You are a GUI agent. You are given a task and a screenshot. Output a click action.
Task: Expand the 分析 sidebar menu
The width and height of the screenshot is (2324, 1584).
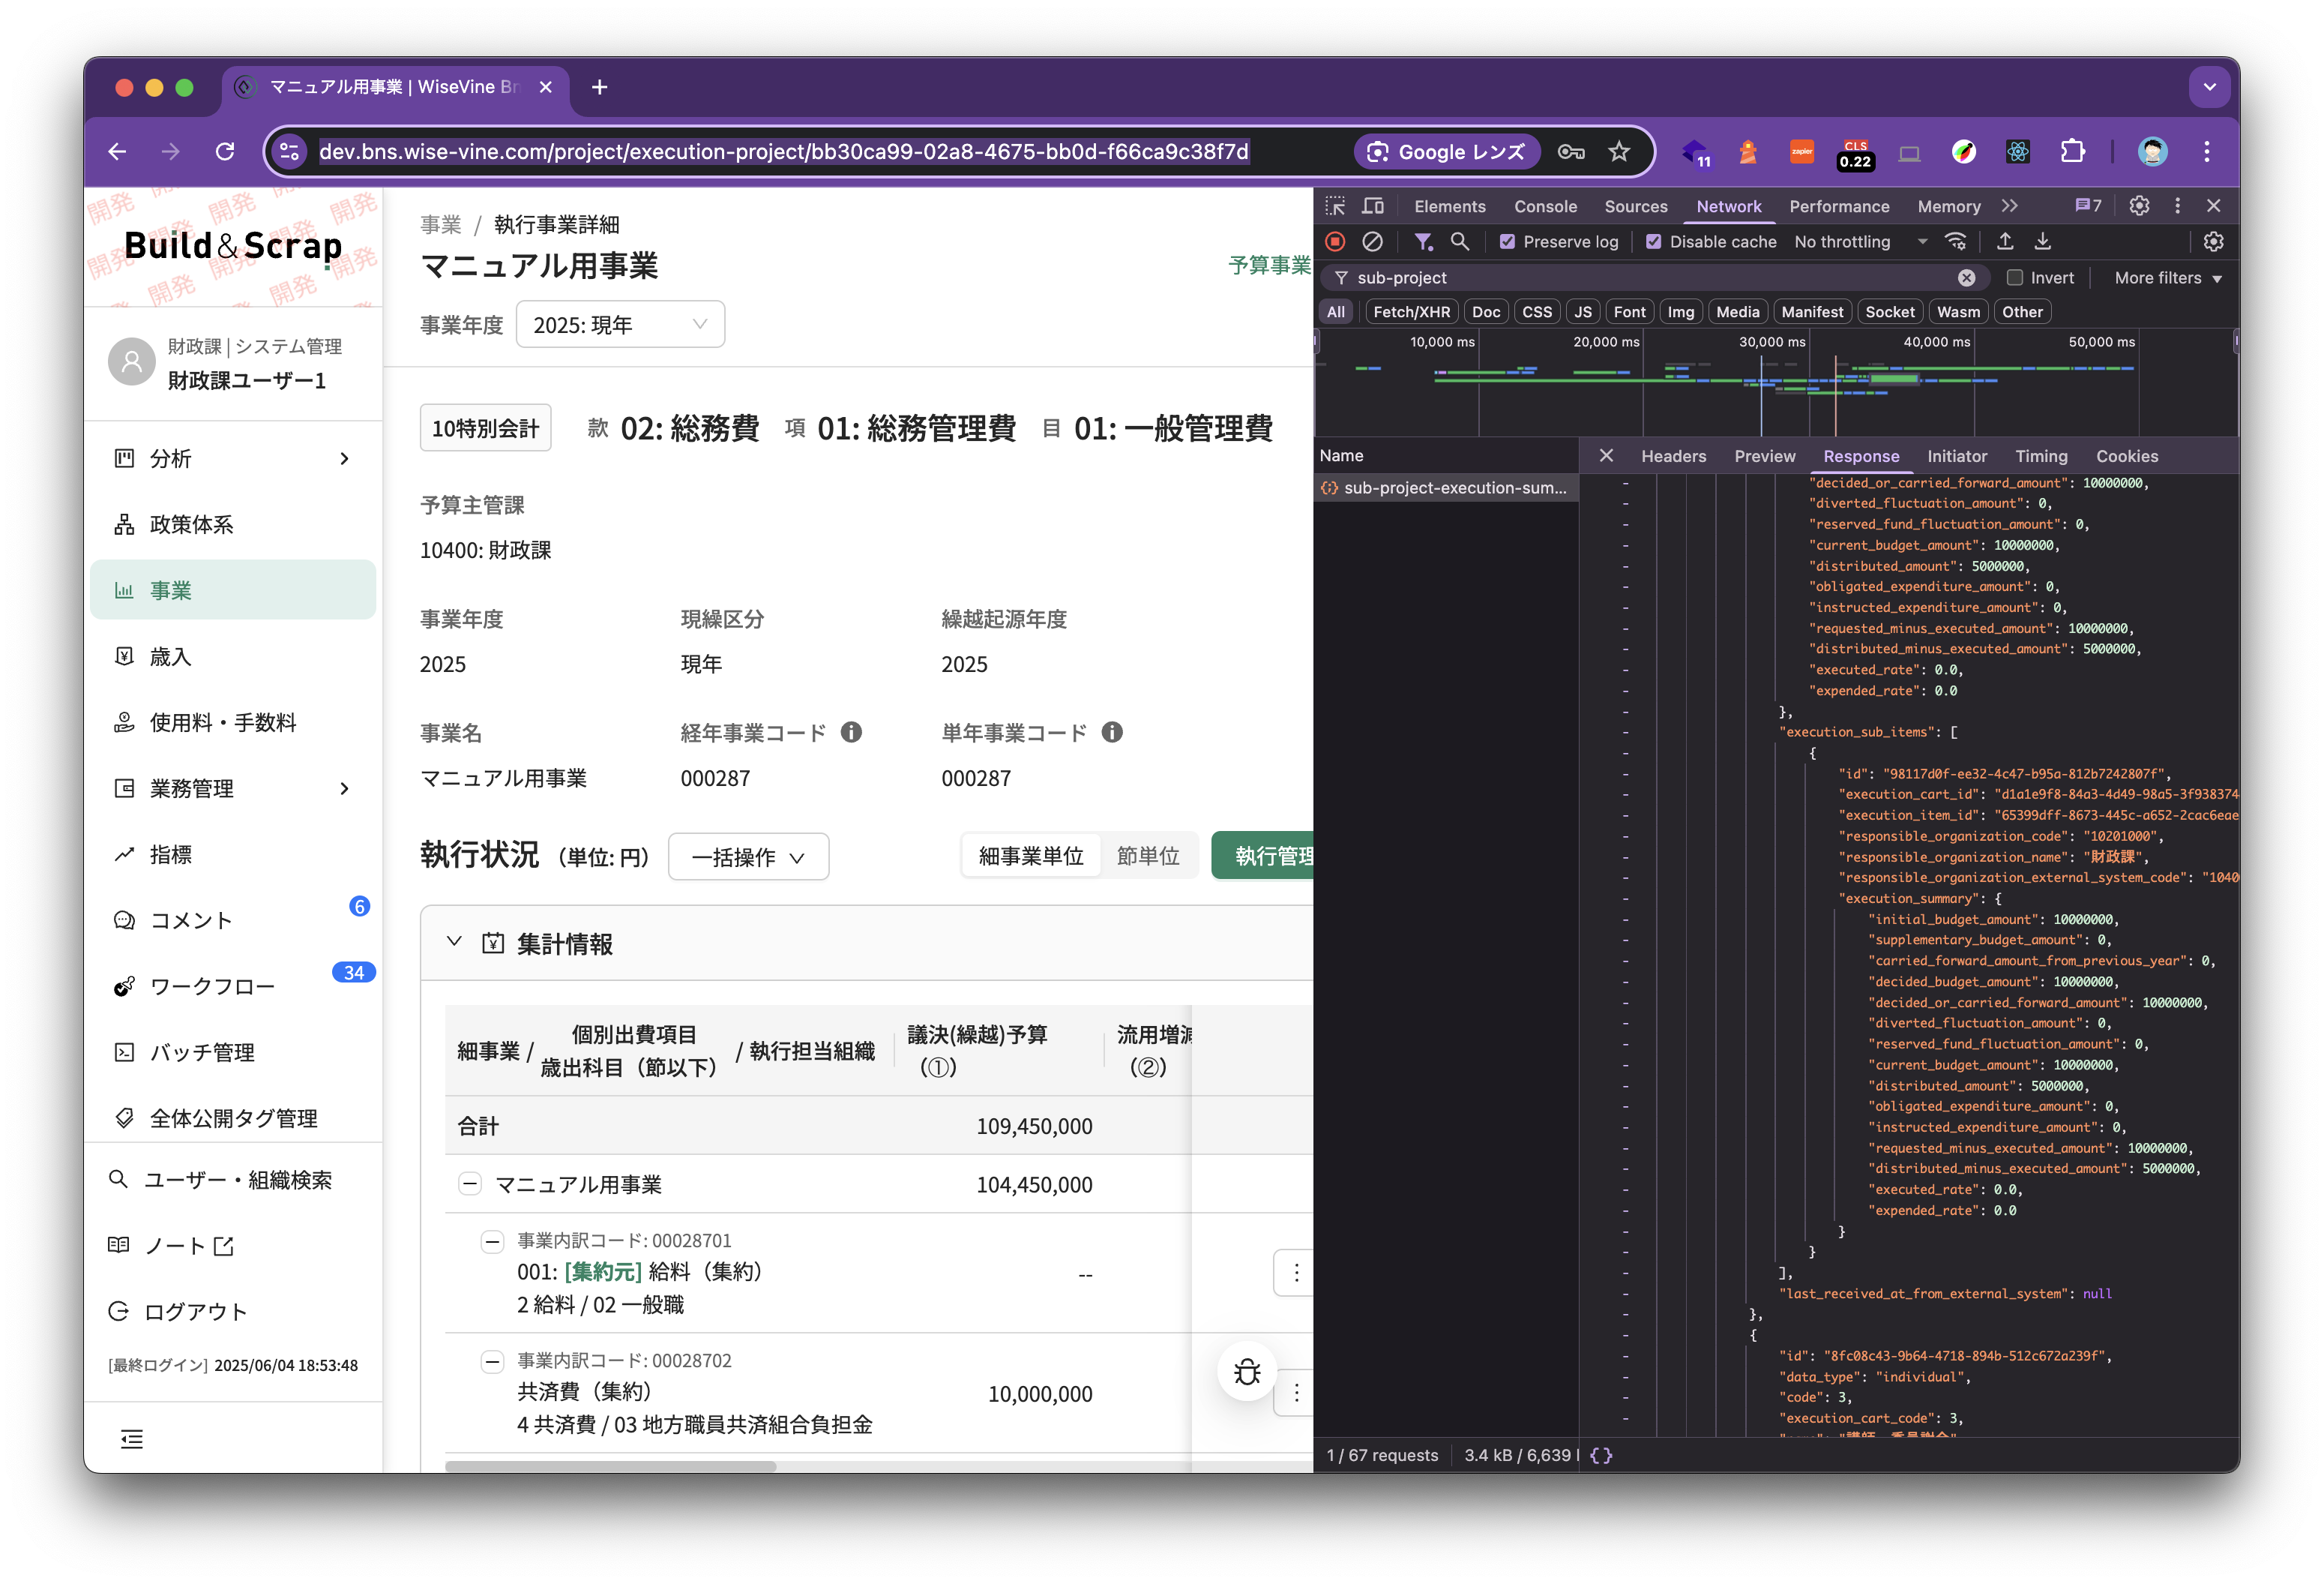tap(232, 458)
